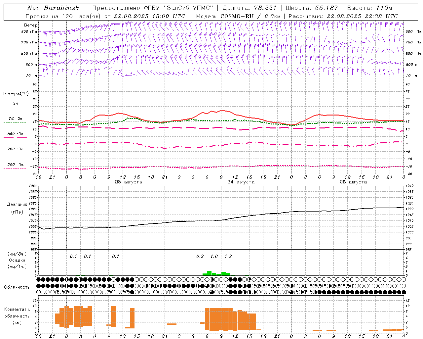The height and width of the screenshot is (339, 423).
Task: Select the 850 гПа temperature legend entry
Action: click(15, 134)
